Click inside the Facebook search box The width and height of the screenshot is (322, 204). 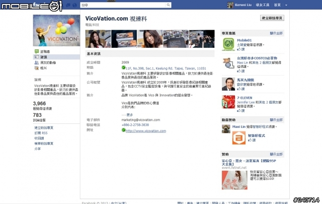pyautogui.click(x=123, y=5)
